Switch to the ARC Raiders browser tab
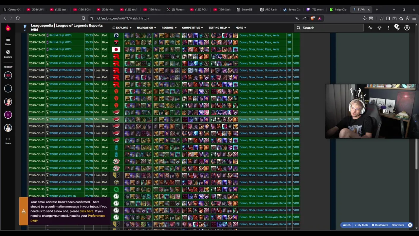This screenshot has width=419, height=236. pos(268,10)
